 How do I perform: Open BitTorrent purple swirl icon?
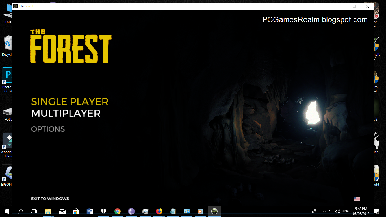[x=131, y=211]
